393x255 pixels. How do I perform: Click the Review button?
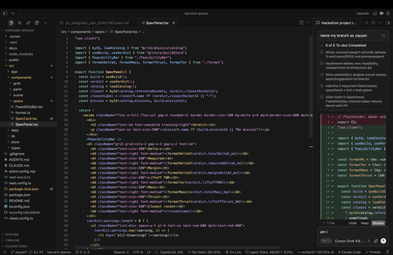pyautogui.click(x=378, y=223)
